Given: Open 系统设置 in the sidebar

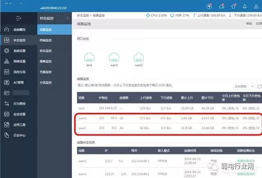Looking at the screenshot, I should click(19, 51).
